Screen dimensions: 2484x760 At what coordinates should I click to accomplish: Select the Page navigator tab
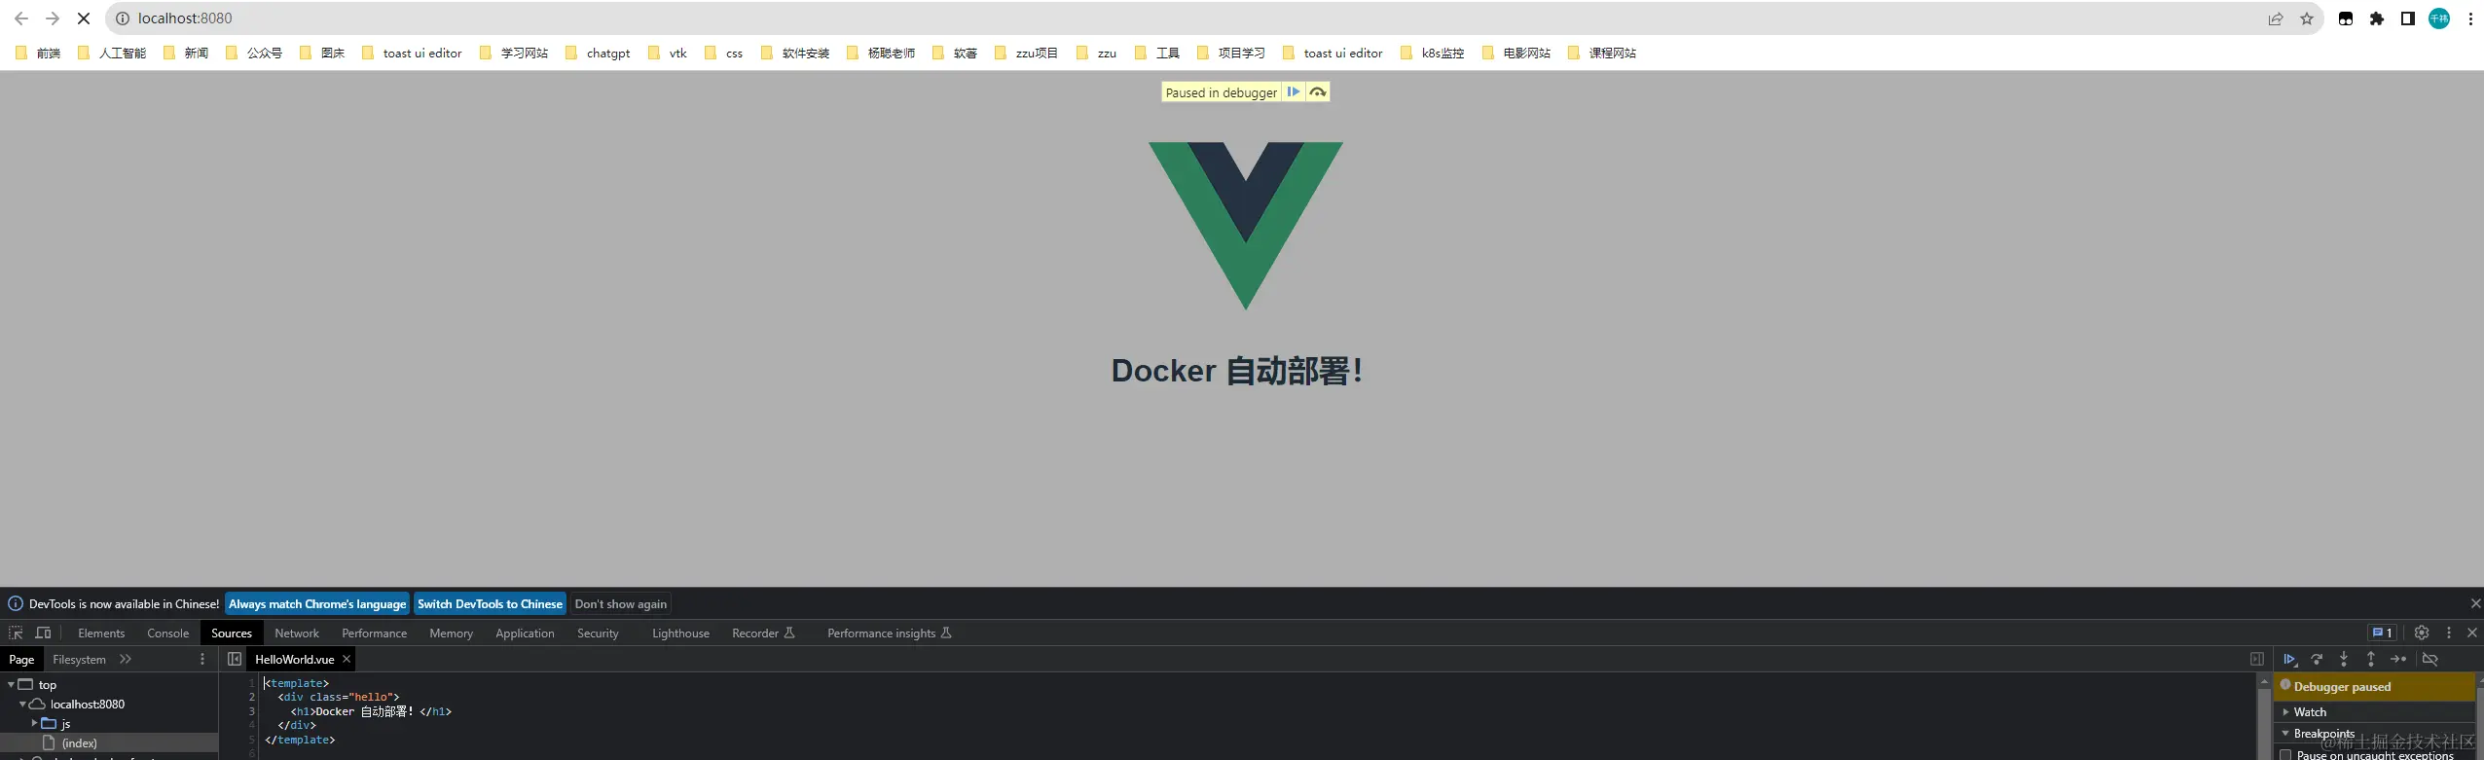click(x=21, y=659)
